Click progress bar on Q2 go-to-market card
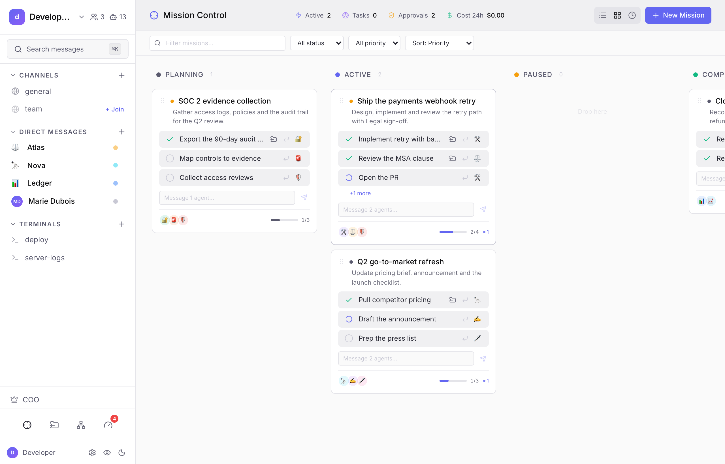 (453, 381)
